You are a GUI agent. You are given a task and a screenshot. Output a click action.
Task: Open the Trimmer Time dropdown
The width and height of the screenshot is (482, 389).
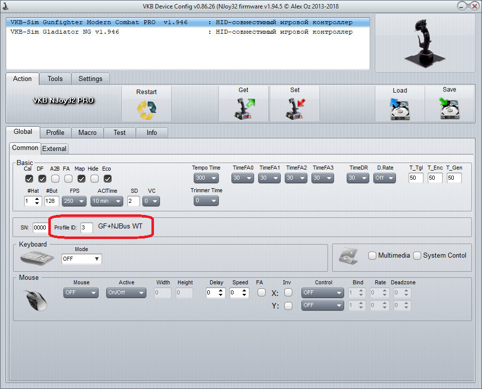206,200
